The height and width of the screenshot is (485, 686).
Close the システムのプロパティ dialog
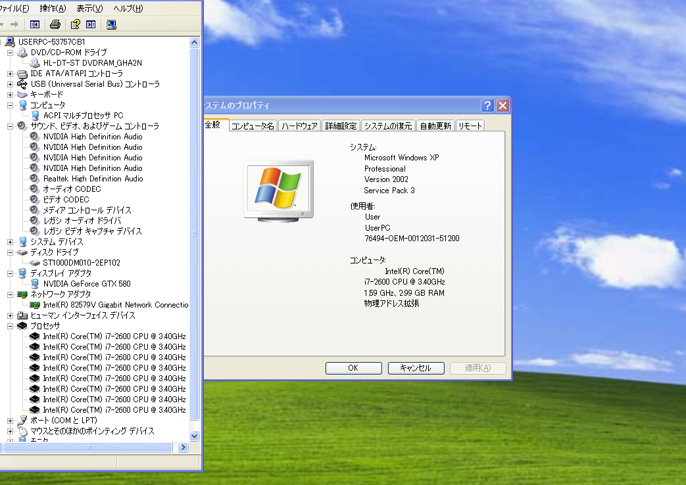click(x=502, y=105)
